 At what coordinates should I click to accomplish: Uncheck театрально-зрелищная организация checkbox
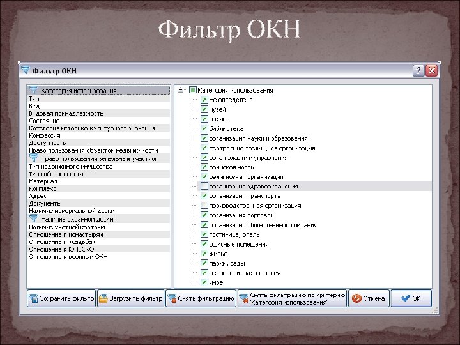pyautogui.click(x=204, y=148)
